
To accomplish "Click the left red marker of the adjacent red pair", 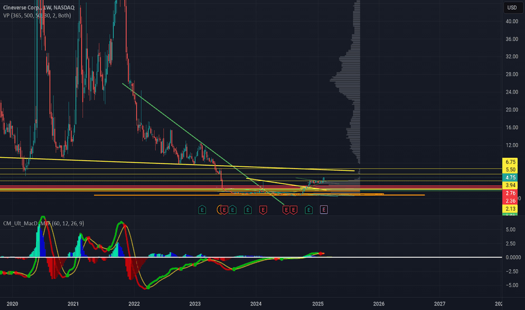I will pyautogui.click(x=286, y=210).
